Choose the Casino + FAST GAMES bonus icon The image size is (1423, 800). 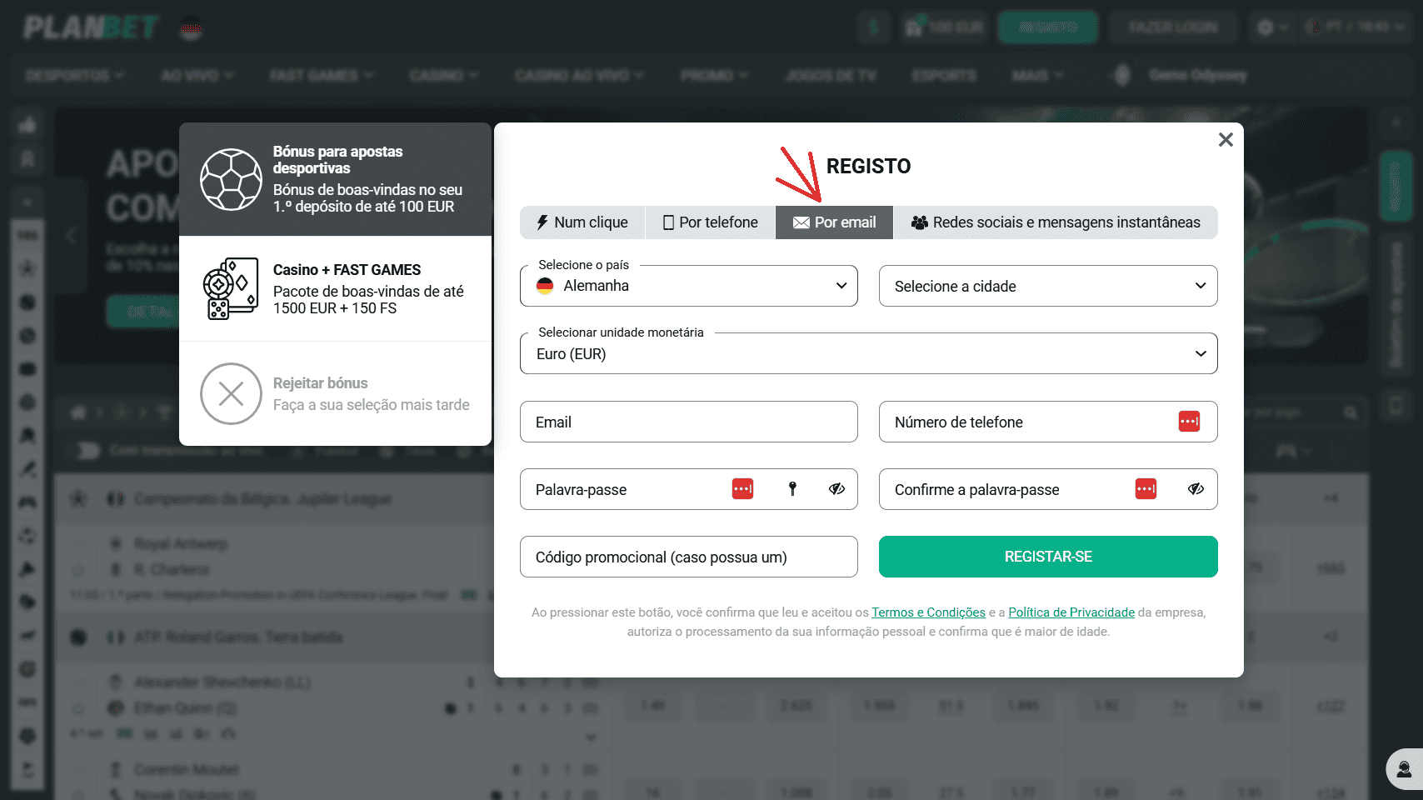[231, 288]
